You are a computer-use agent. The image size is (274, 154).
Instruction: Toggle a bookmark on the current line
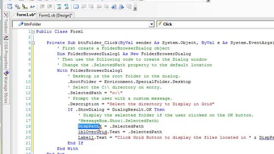coord(76,7)
